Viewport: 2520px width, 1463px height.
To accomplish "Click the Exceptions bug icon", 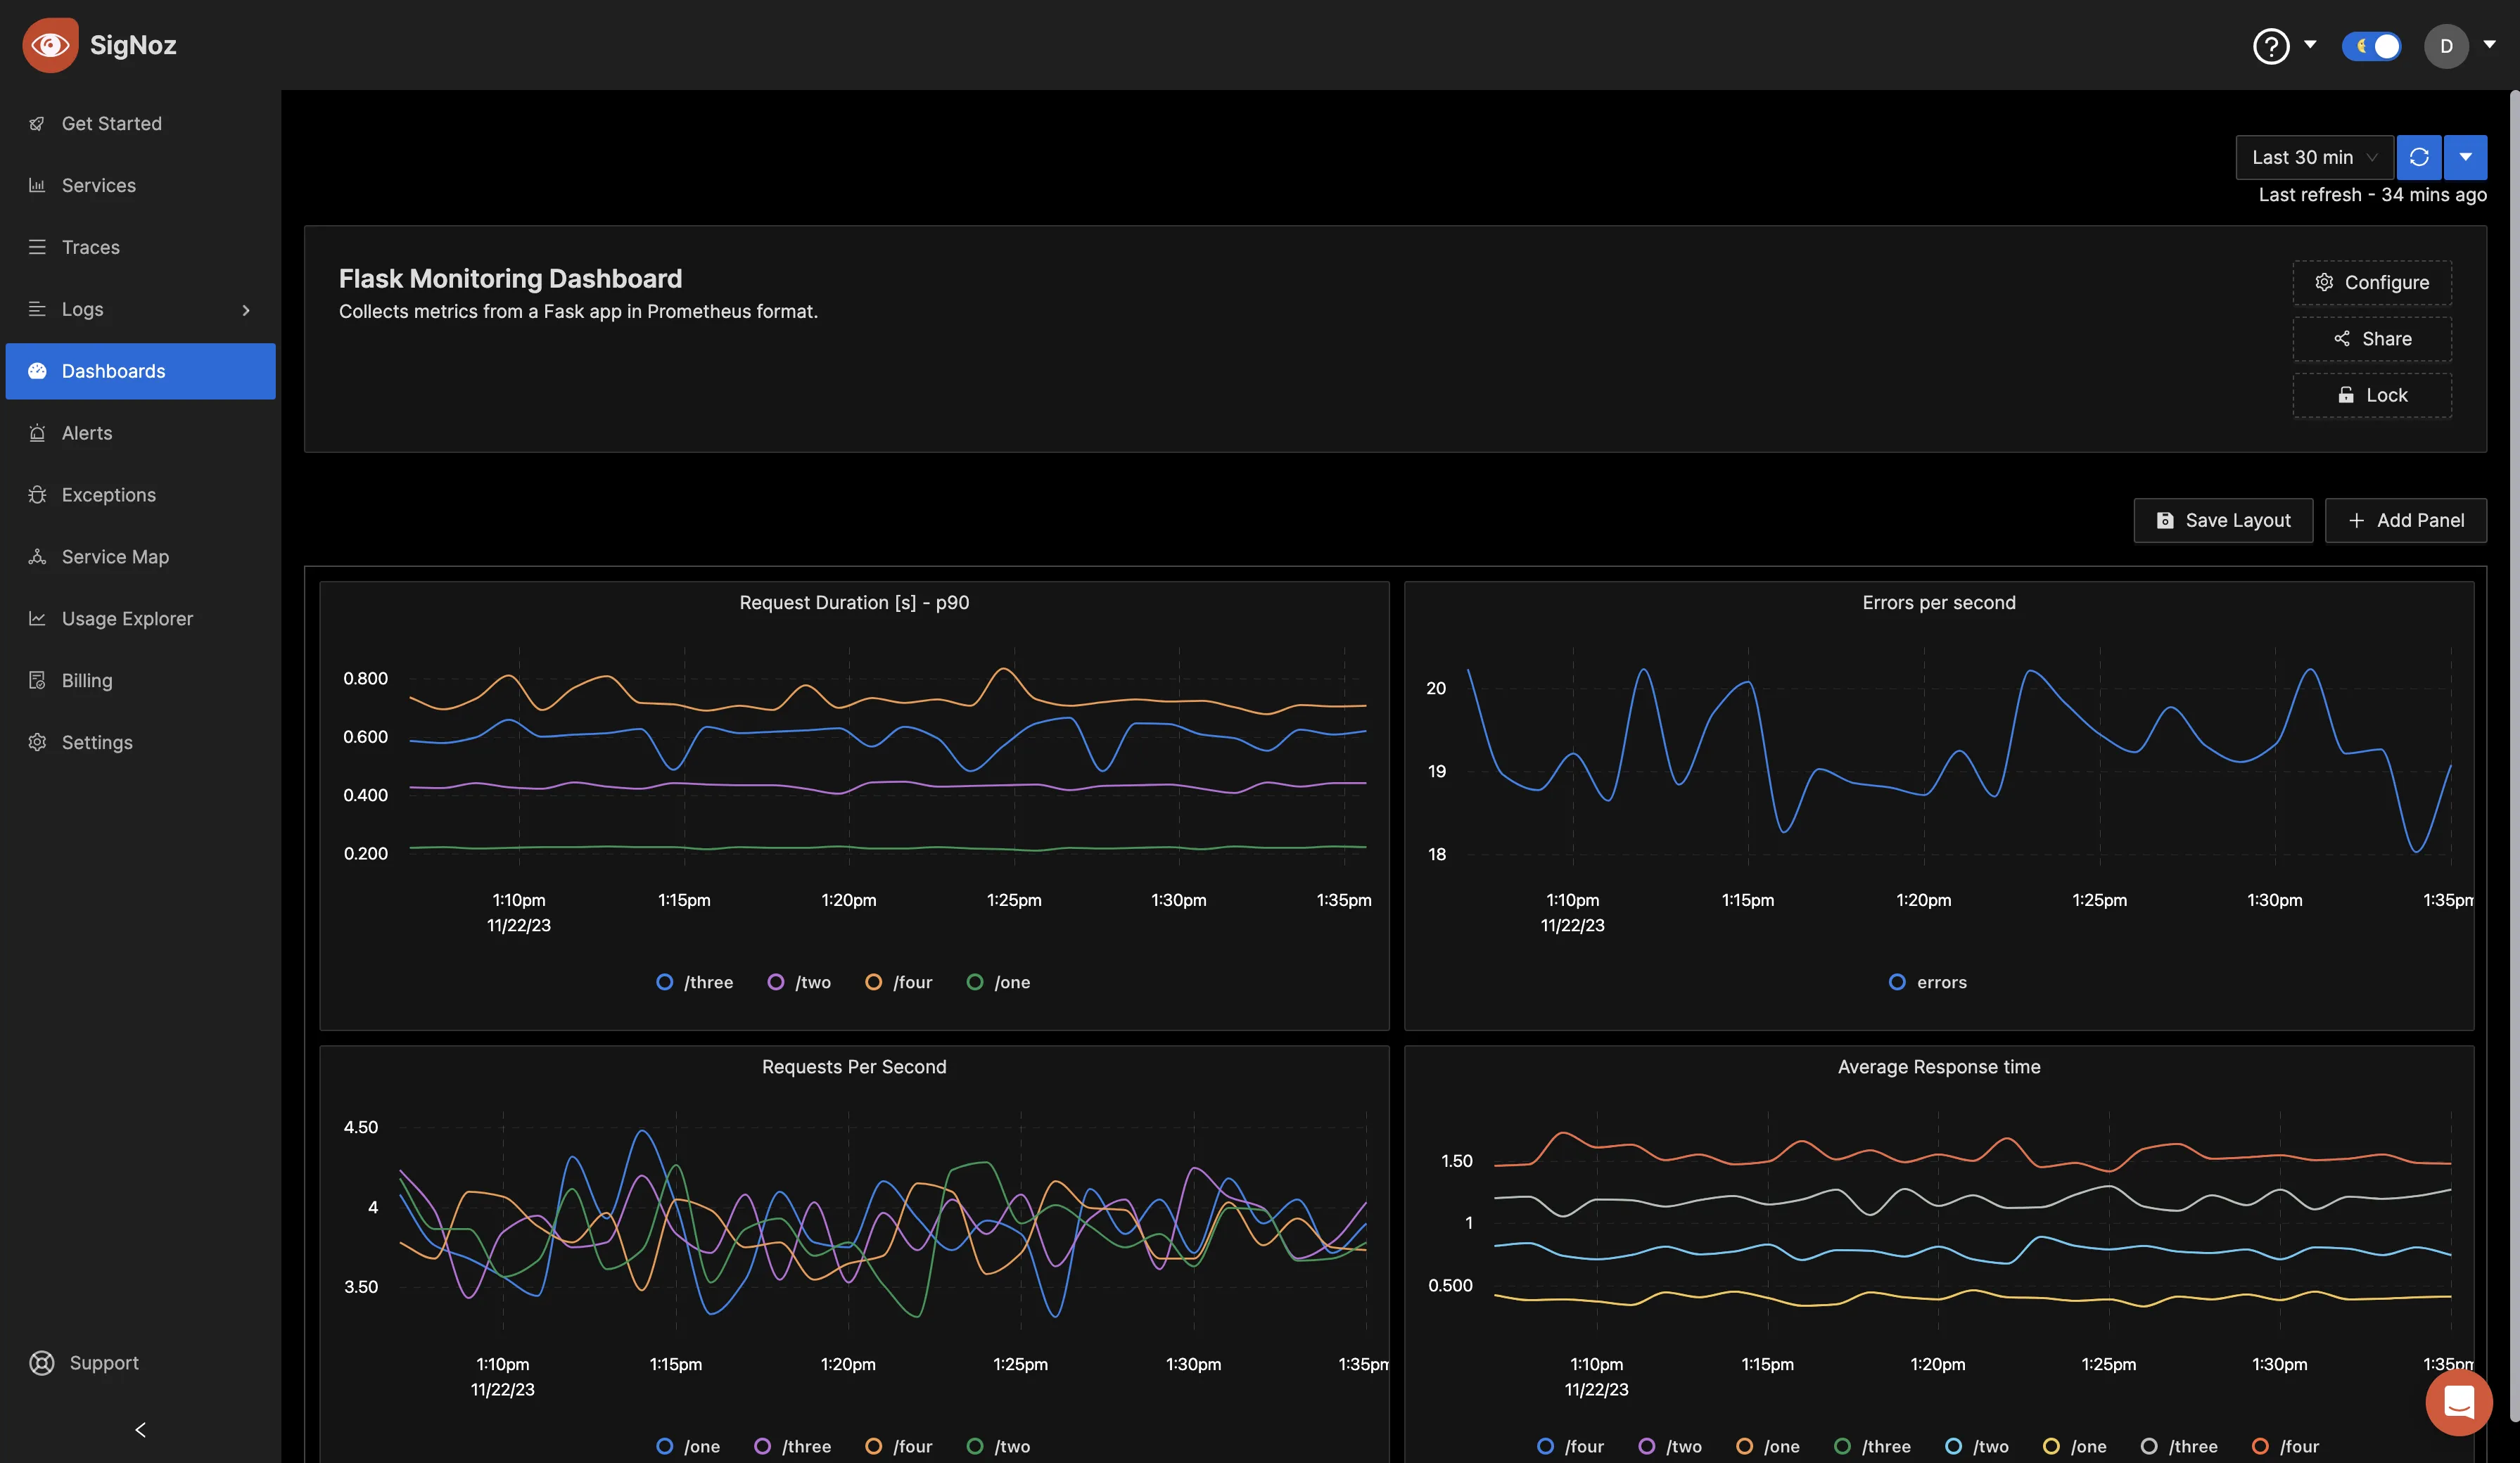I will point(37,495).
